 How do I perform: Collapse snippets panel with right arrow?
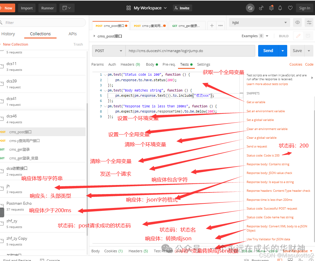coord(312,78)
